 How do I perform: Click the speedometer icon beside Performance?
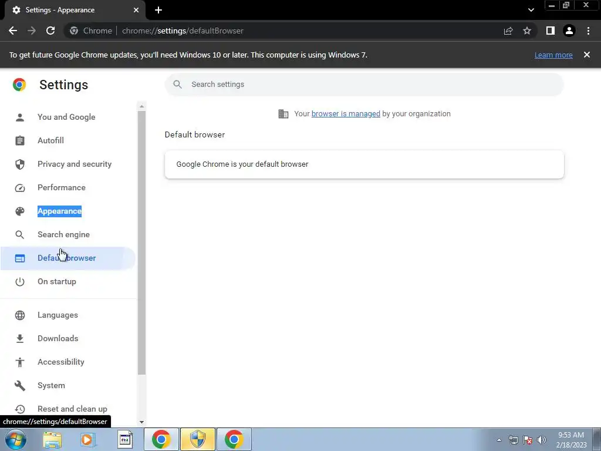click(20, 188)
